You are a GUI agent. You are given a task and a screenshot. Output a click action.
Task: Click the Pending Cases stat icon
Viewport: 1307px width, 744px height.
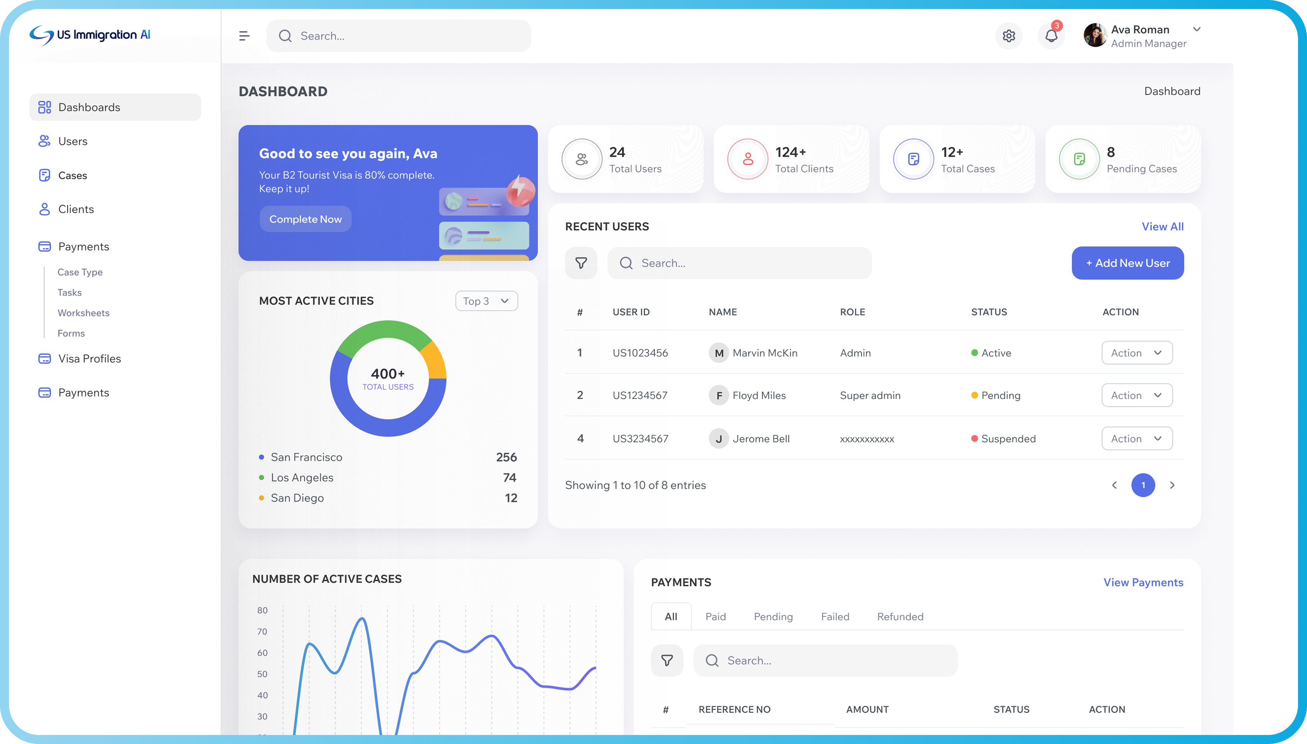[1079, 159]
